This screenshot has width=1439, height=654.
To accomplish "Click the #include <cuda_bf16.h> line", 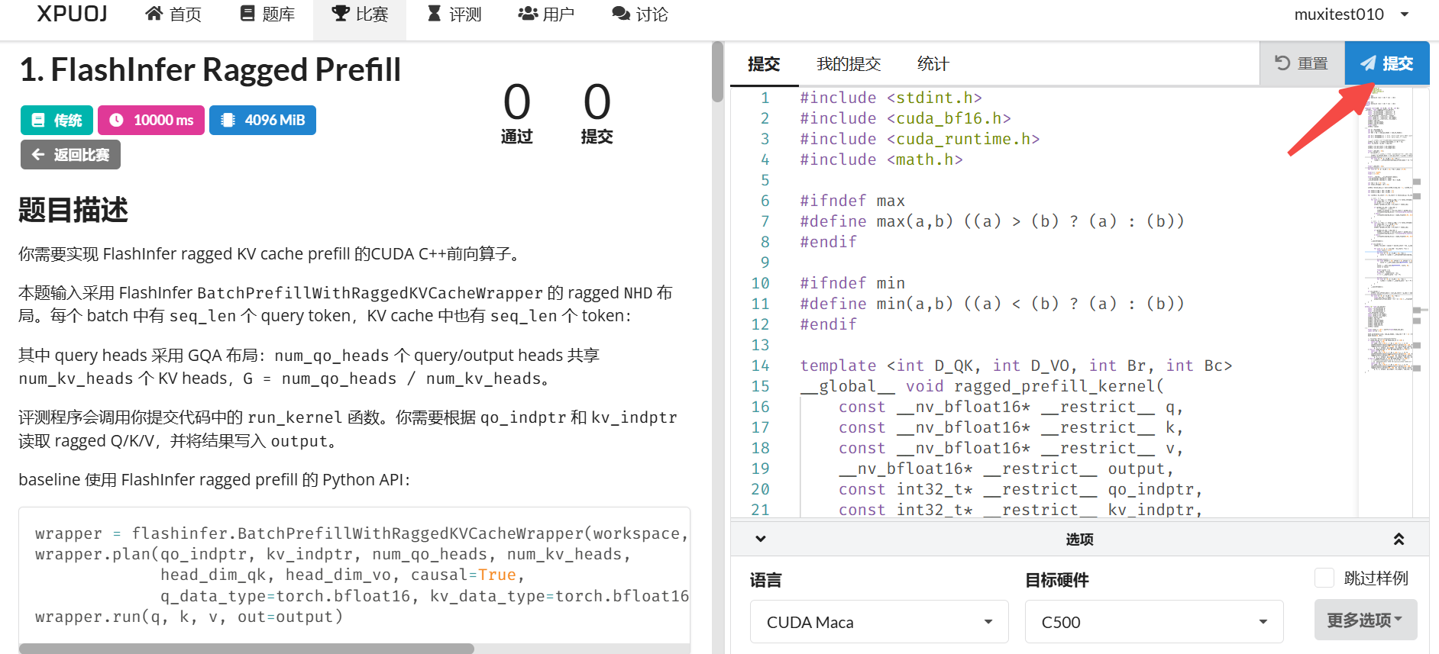I will [x=905, y=118].
